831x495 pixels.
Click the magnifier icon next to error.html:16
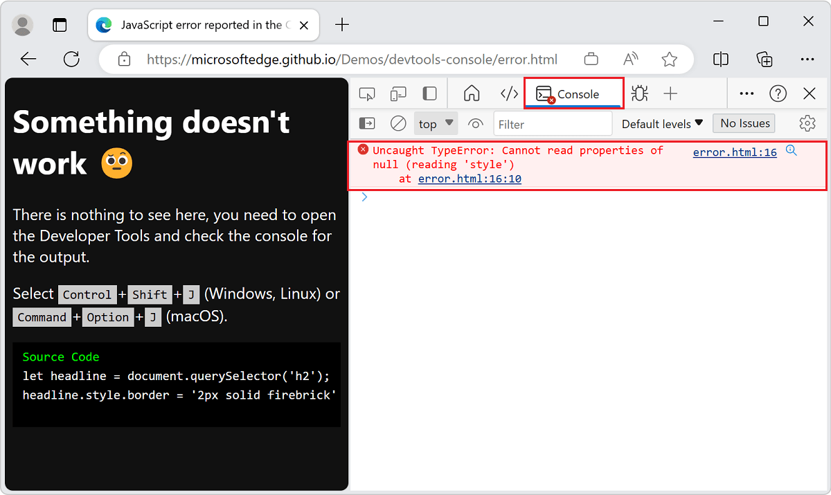pyautogui.click(x=792, y=150)
